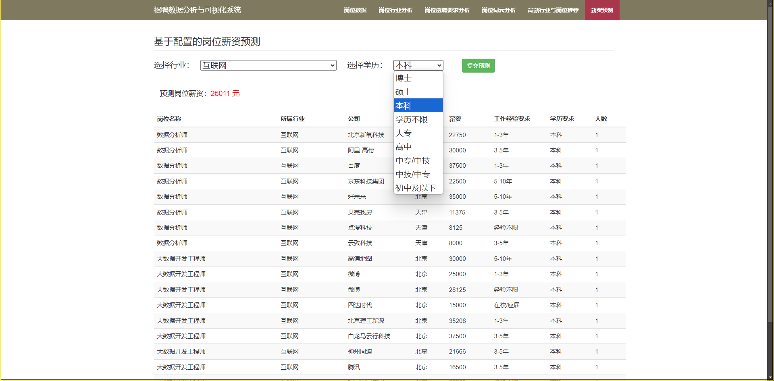Screen dimensions: 774x381
Task: Open 高薪行业与岗位推荐 page
Action: pyautogui.click(x=553, y=10)
